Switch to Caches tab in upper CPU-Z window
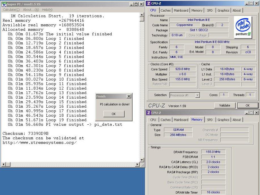The image size is (260, 195). pos(165,10)
